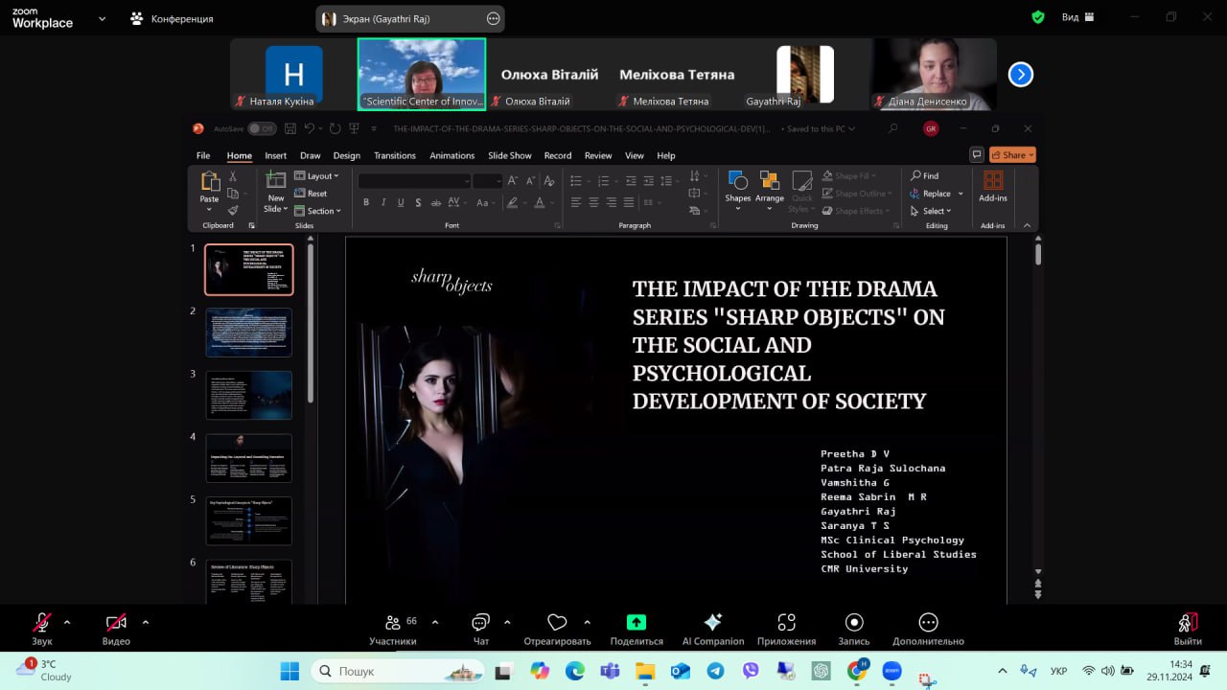Expand audio options arrow next to microphone
The image size is (1227, 690).
tap(67, 622)
